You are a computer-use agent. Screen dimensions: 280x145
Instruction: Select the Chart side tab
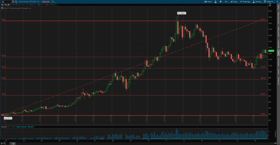pyautogui.click(x=278, y=53)
